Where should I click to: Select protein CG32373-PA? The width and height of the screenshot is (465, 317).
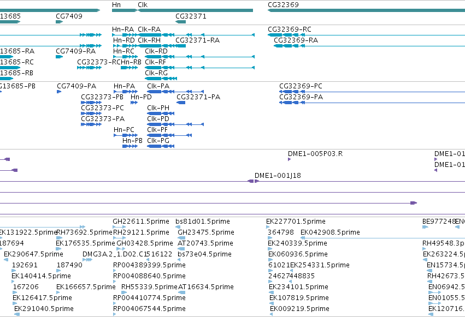pos(103,119)
